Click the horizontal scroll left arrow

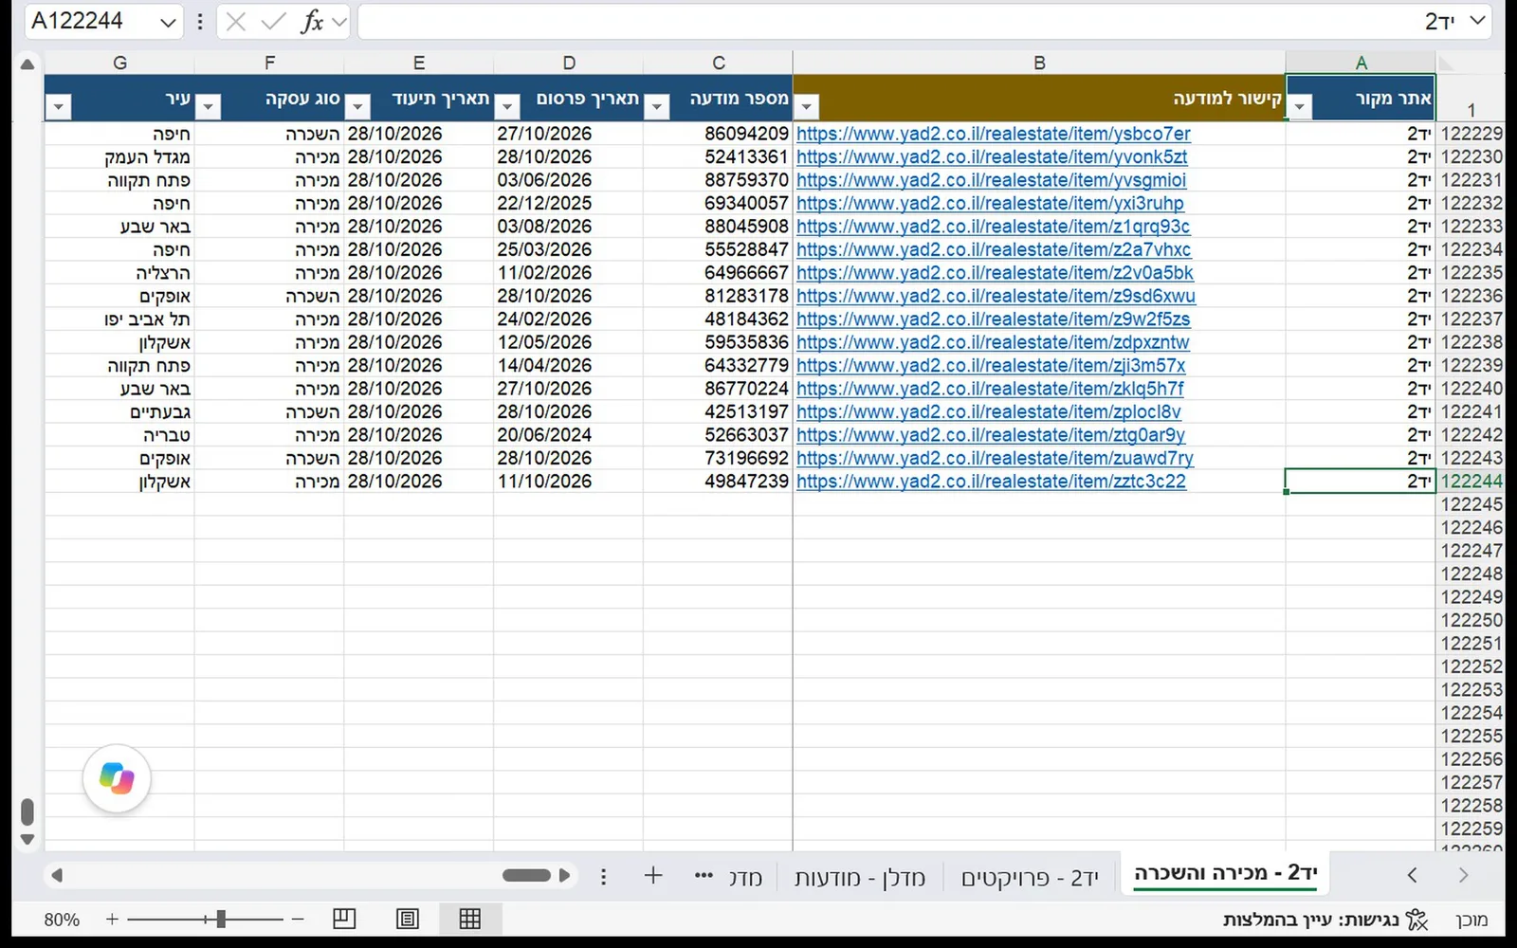(57, 875)
